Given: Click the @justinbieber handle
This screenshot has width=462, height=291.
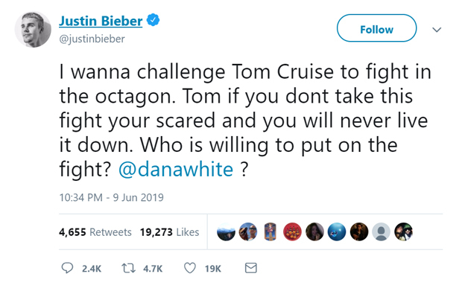Looking at the screenshot, I should click(x=92, y=39).
